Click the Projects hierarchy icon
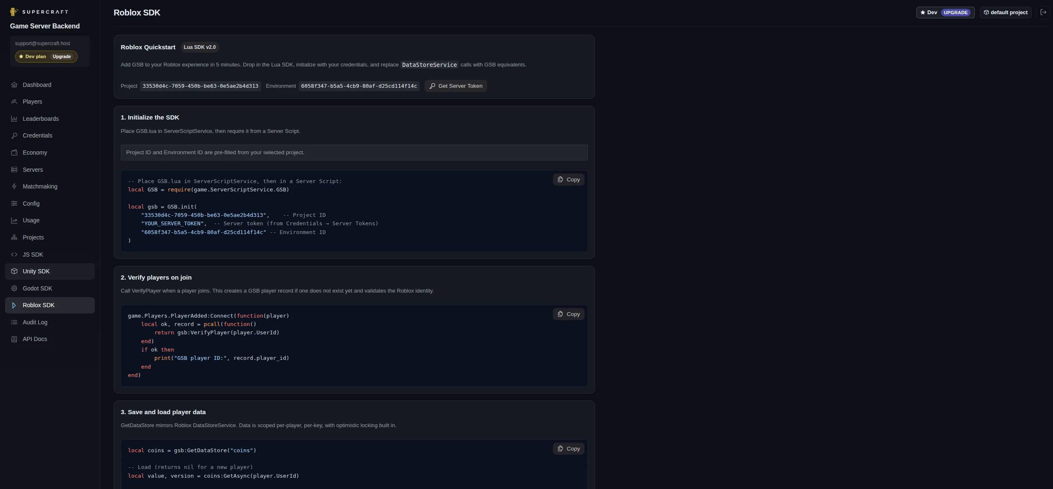1053x489 pixels. pos(14,237)
